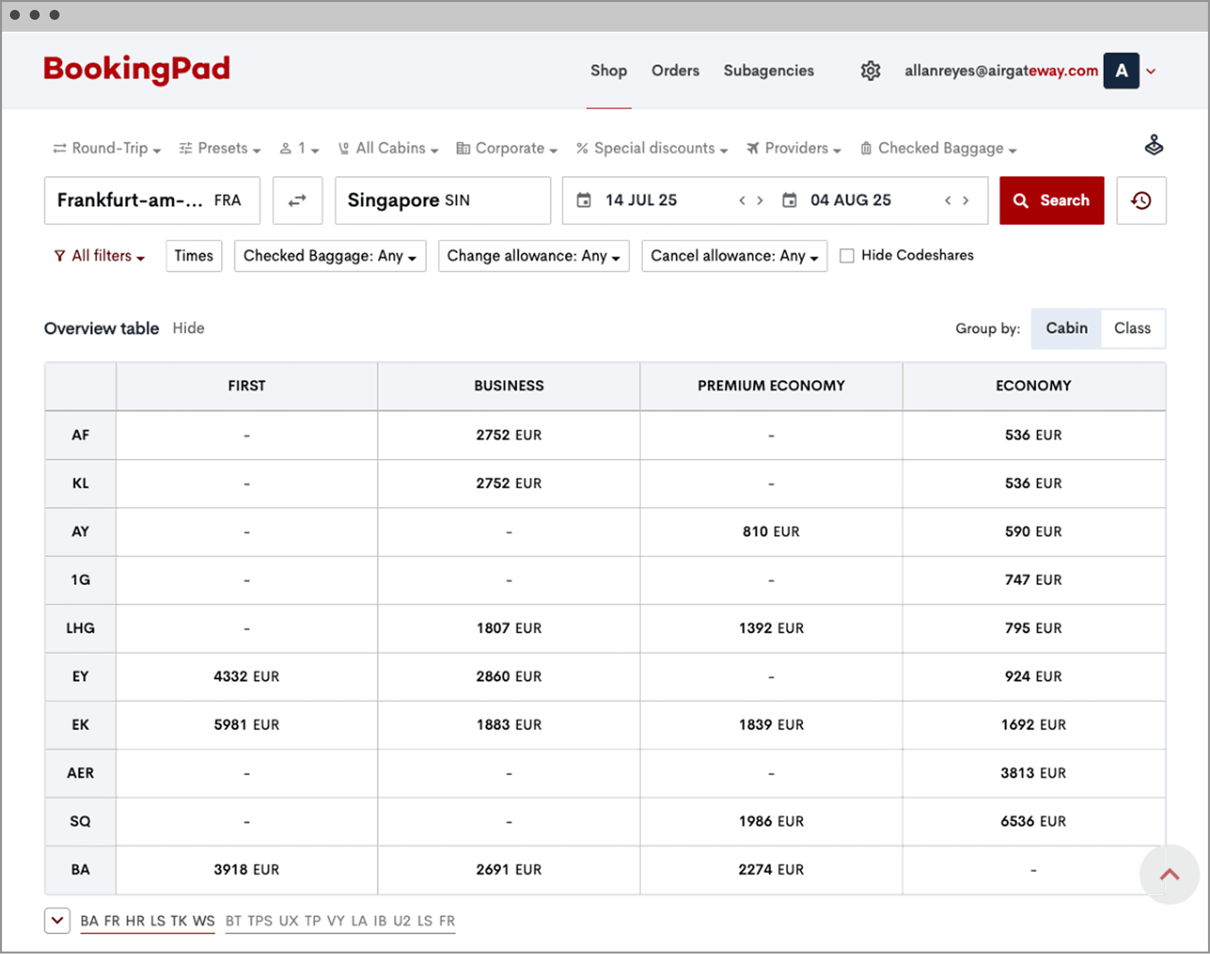
Task: Click the scroll-to-top arrow button
Action: coord(1169,875)
